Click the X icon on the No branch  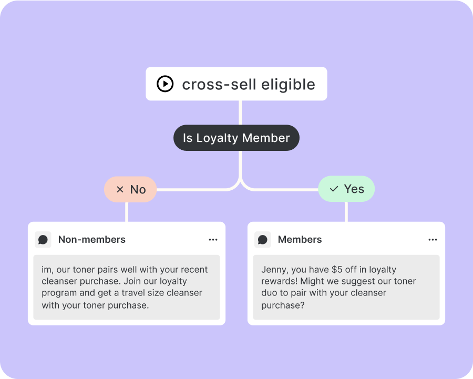120,189
